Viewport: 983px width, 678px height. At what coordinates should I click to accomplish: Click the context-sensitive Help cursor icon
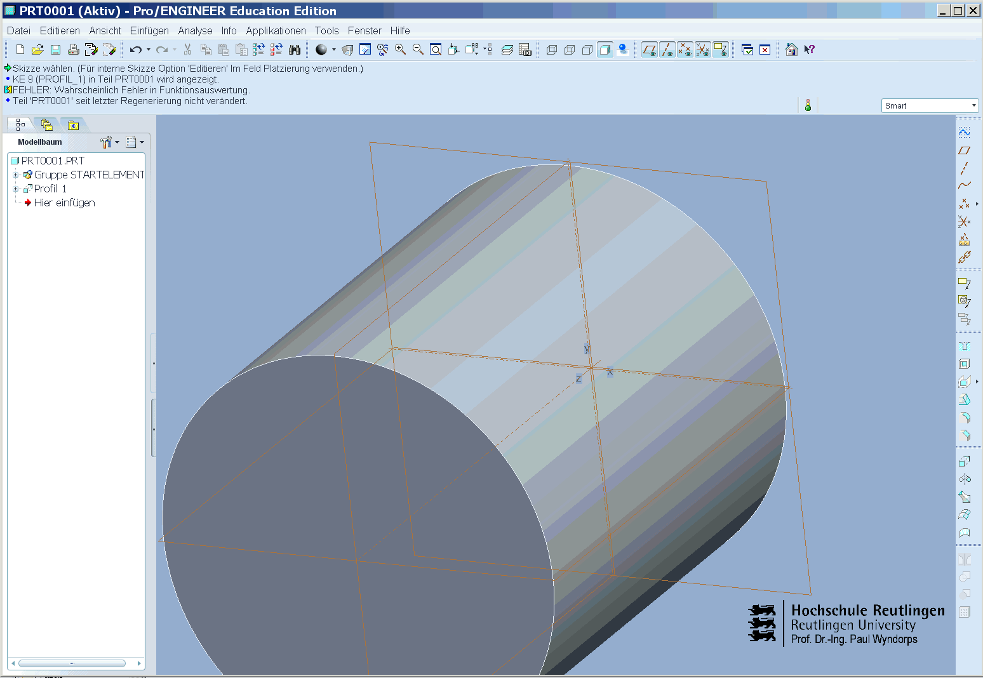click(x=809, y=50)
